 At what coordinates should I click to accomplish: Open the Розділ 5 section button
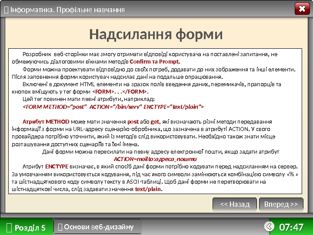(x=27, y=227)
